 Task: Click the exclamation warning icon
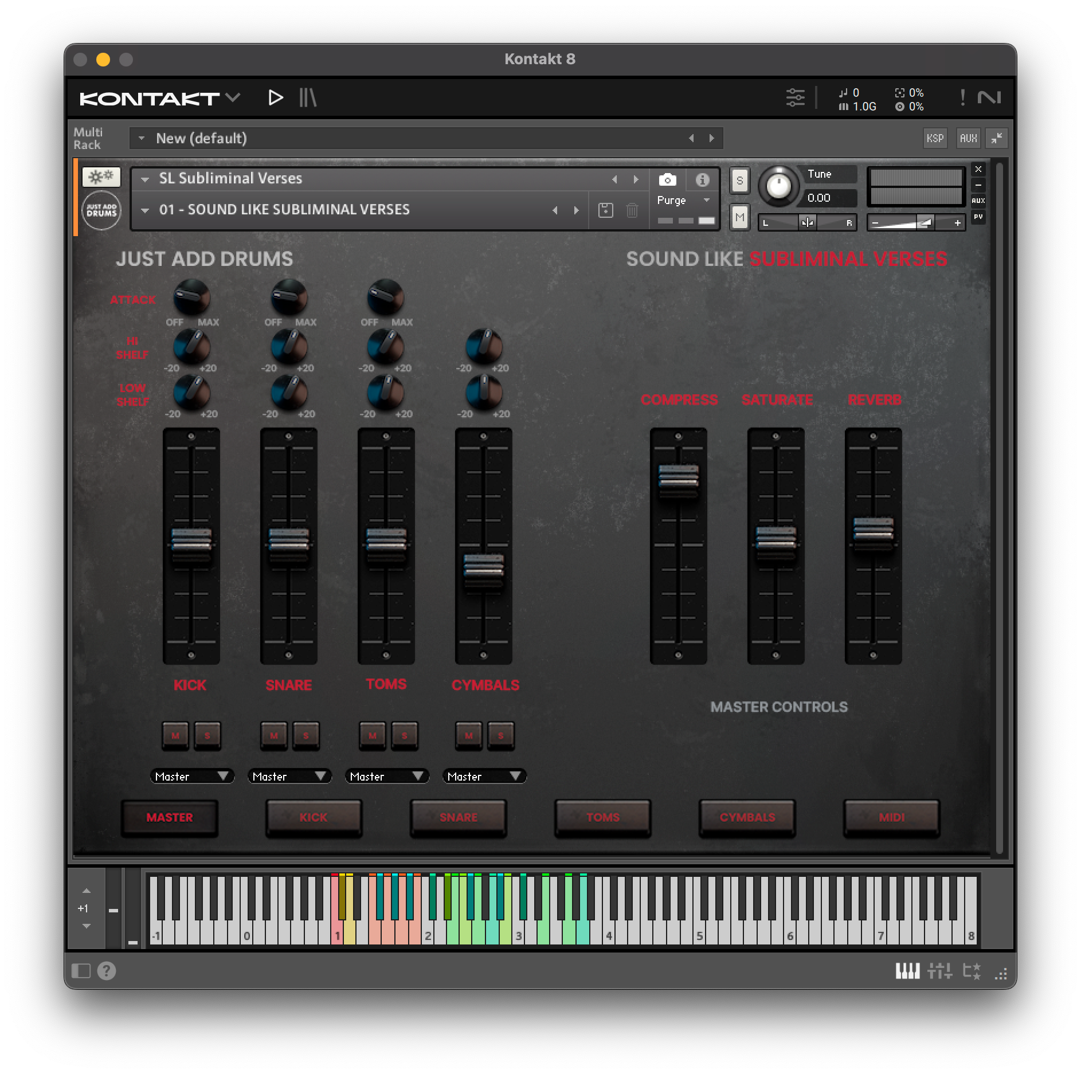pyautogui.click(x=962, y=98)
